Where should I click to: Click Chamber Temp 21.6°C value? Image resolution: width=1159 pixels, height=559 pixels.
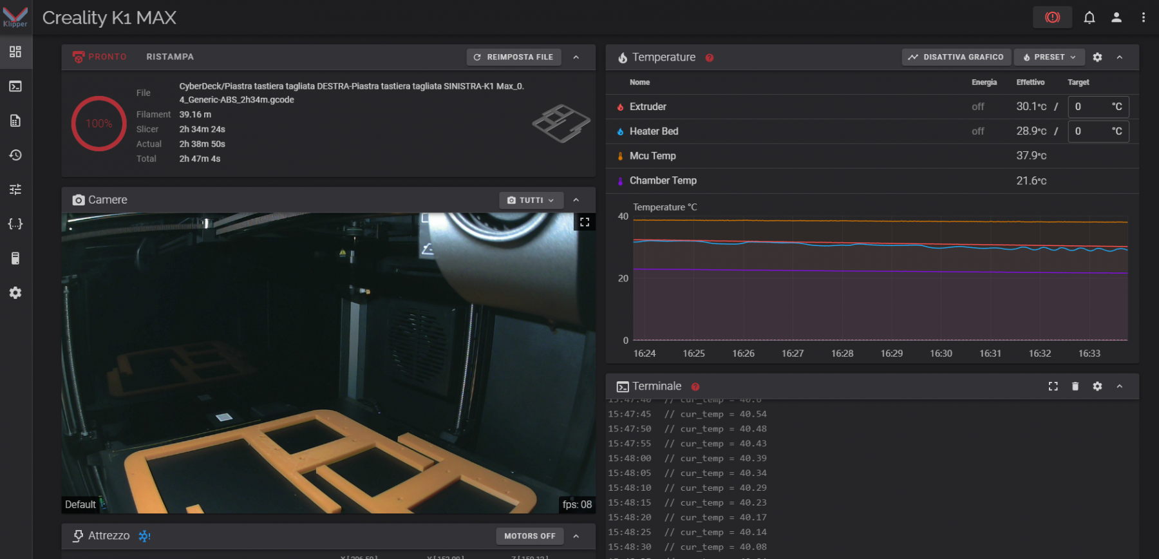tap(1032, 181)
